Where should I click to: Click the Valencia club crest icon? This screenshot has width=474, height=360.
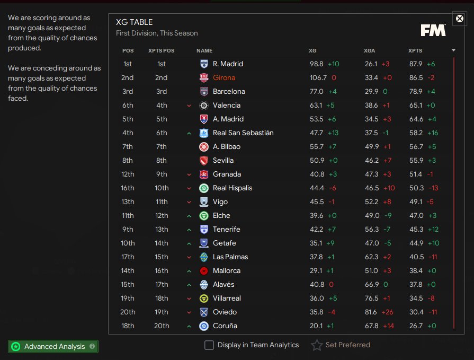click(x=204, y=106)
